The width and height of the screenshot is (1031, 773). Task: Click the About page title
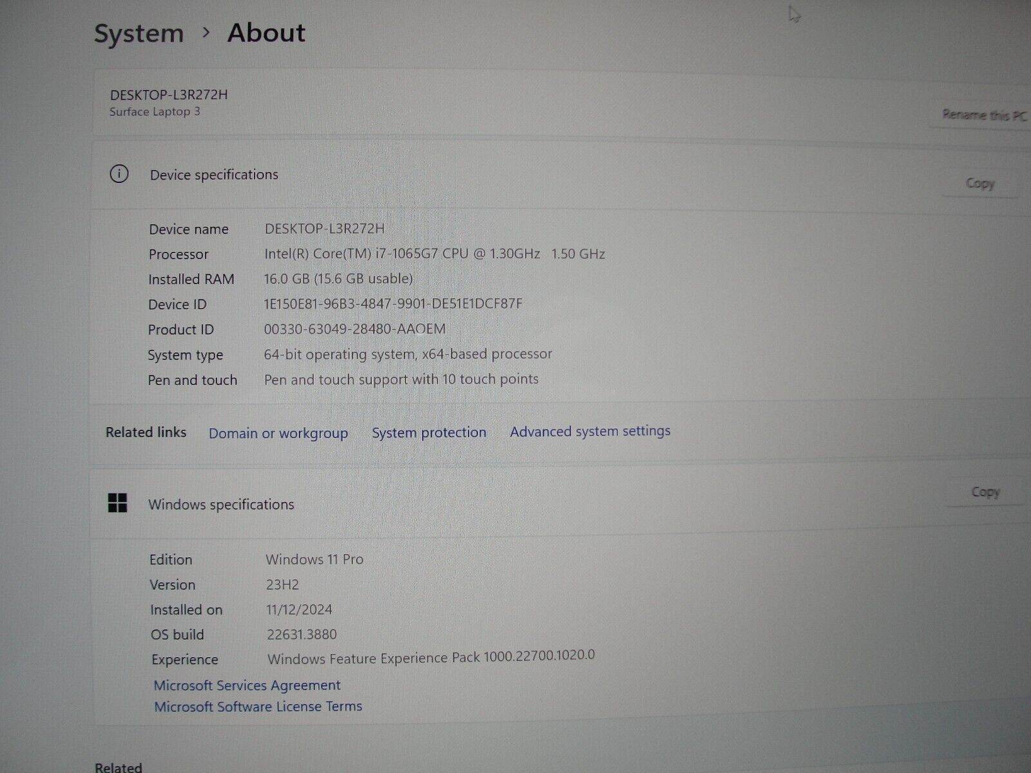(265, 32)
